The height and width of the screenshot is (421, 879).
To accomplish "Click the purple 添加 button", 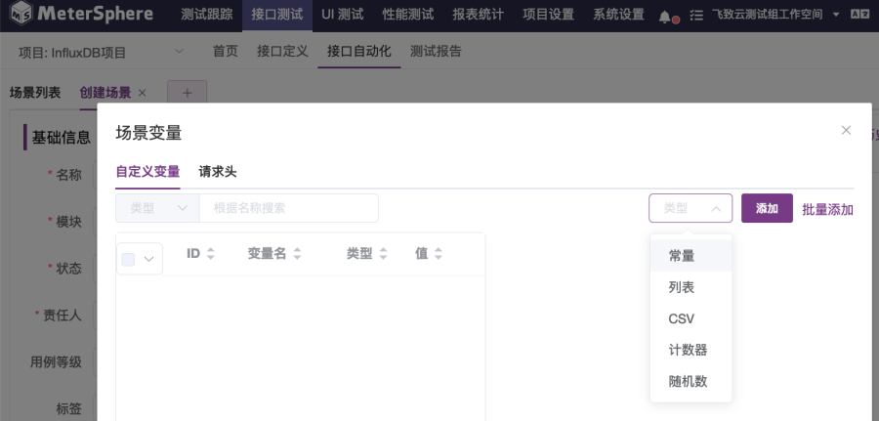I will pos(767,208).
